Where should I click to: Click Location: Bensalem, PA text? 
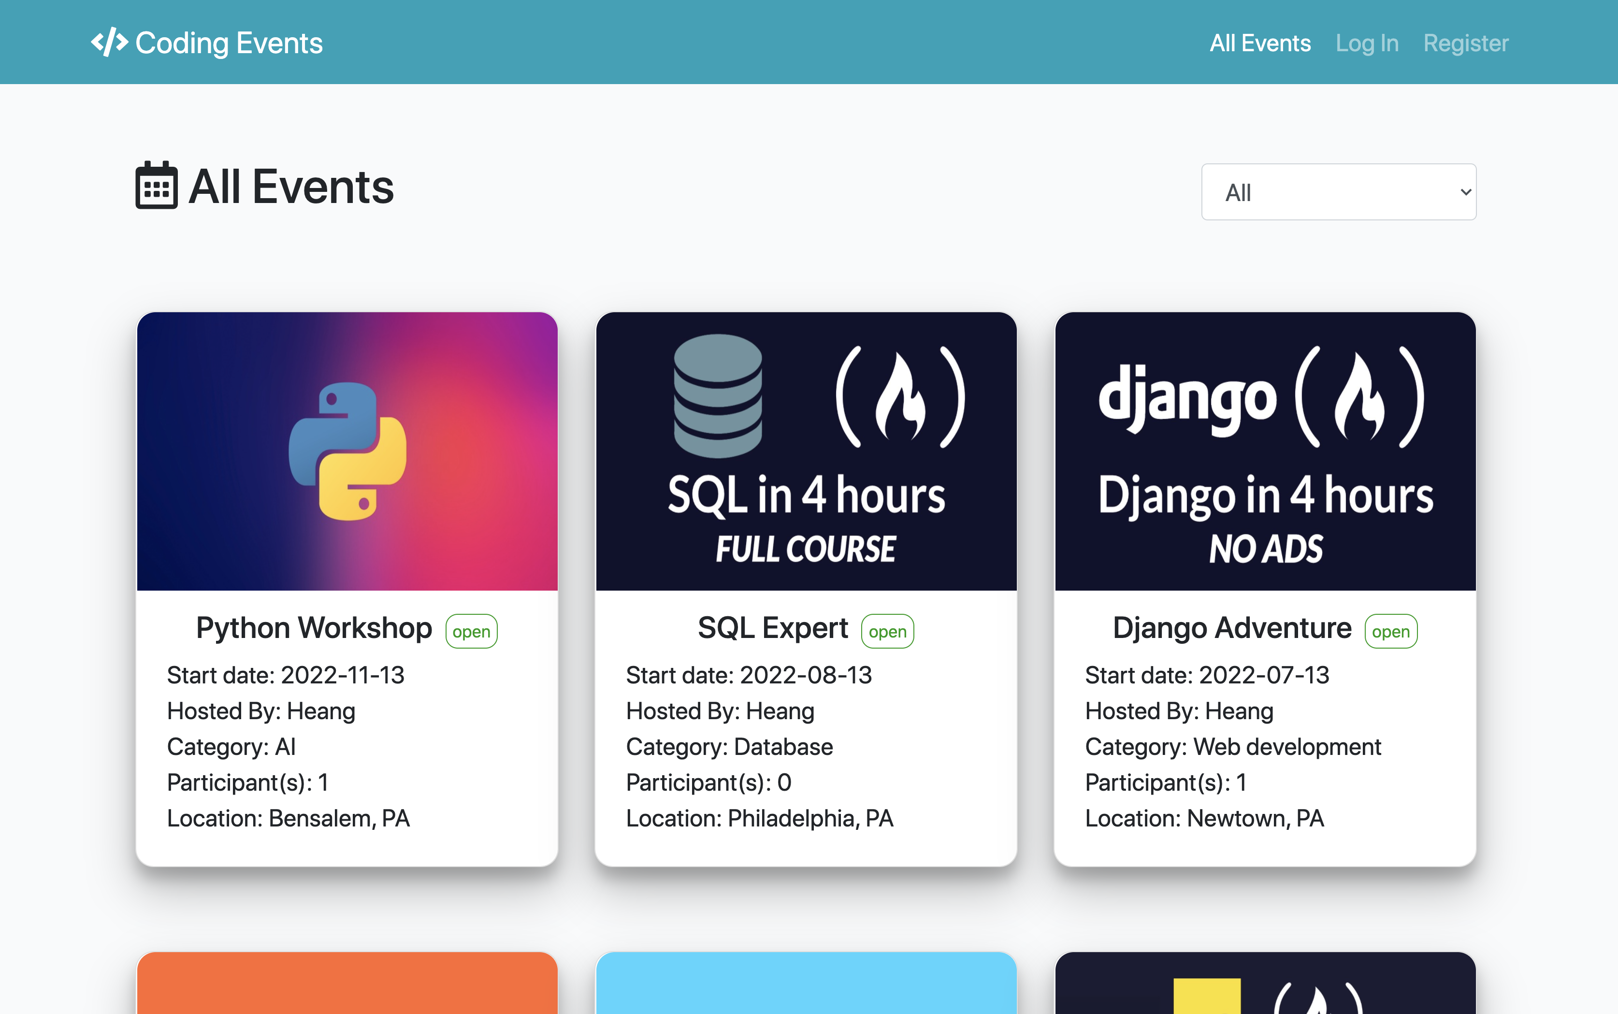pos(289,819)
